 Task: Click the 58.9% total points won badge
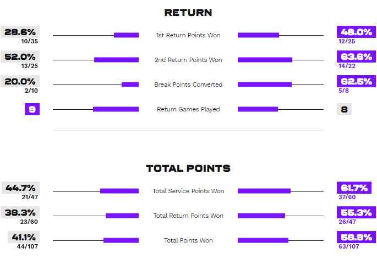click(356, 237)
